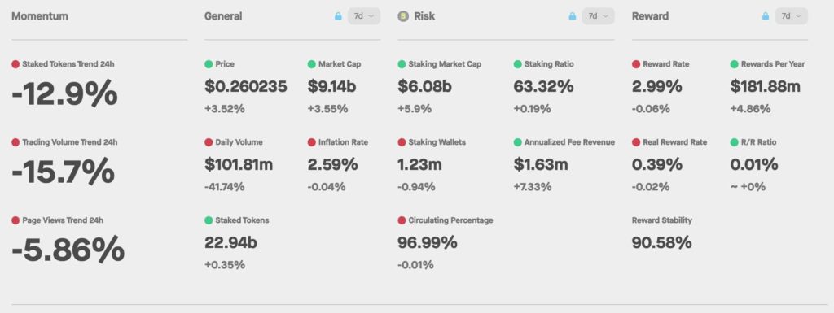Click the green dot next to Price

tap(208, 64)
